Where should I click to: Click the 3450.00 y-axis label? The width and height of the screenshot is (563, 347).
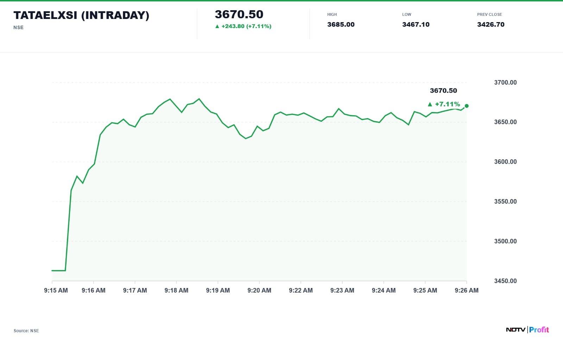(505, 281)
